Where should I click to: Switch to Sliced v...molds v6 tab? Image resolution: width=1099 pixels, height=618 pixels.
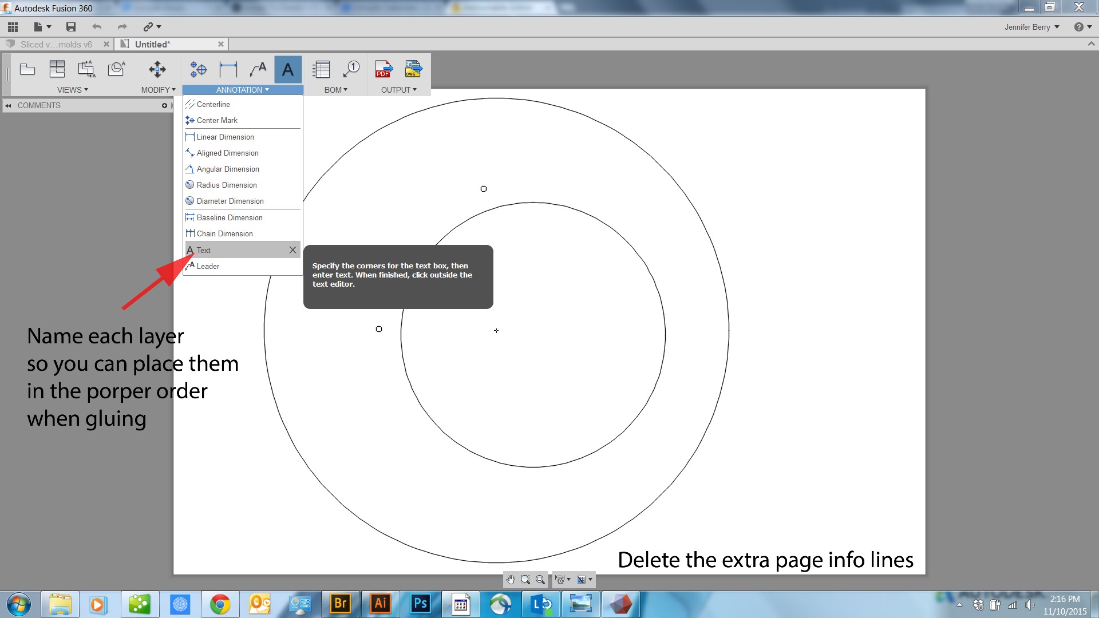click(x=56, y=44)
